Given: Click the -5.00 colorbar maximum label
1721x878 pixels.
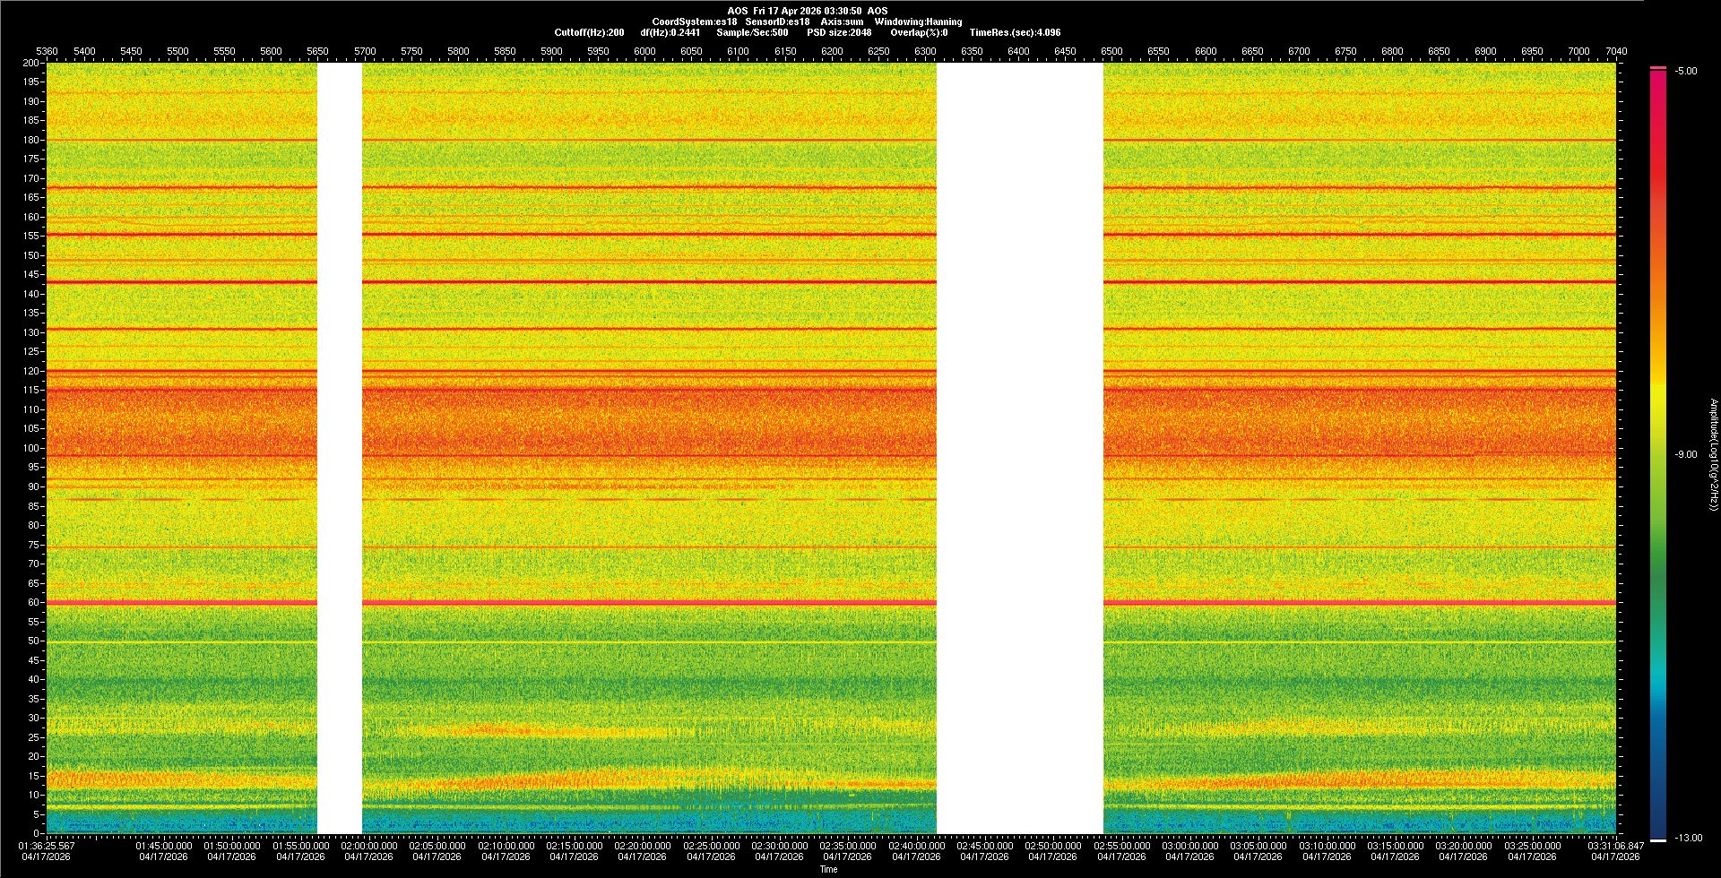Looking at the screenshot, I should coord(1686,72).
